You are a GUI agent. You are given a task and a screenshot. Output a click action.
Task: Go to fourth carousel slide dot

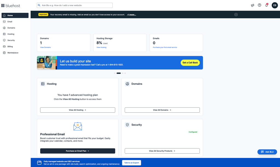[x=125, y=73]
